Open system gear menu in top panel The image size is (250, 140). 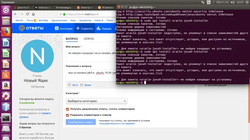click(247, 2)
